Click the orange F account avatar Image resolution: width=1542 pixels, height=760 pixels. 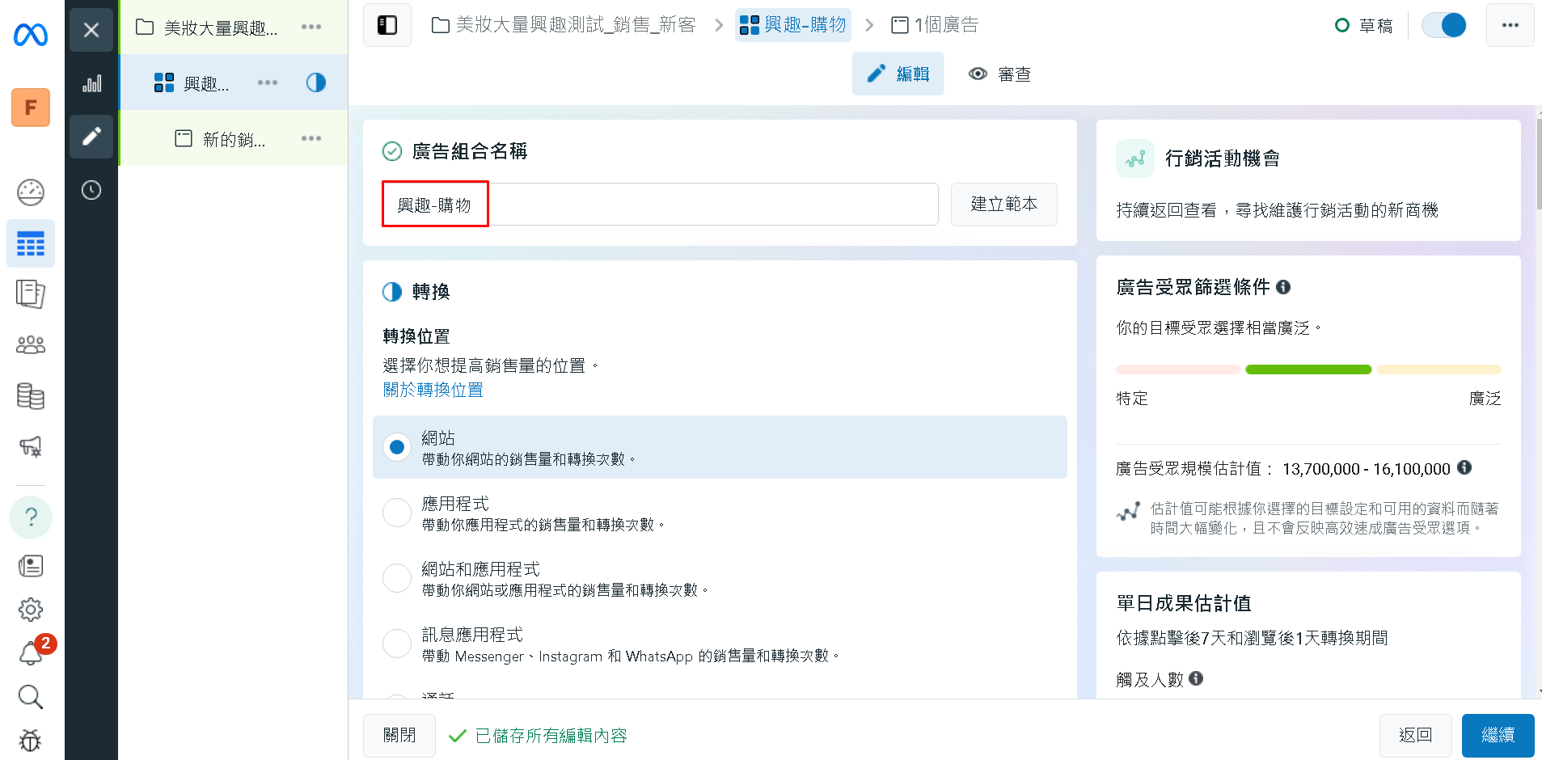[31, 108]
